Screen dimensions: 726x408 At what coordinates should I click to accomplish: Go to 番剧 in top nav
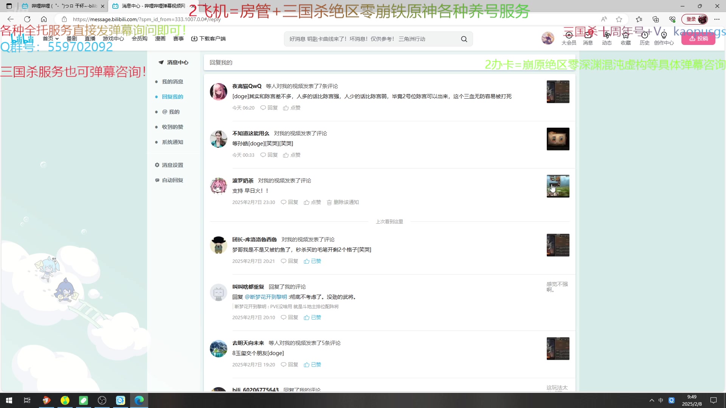71,39
